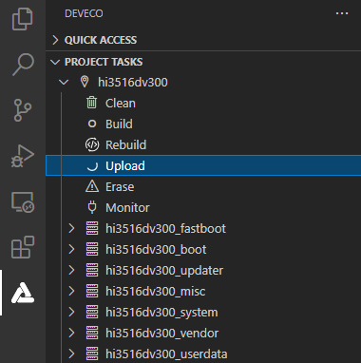This screenshot has height=363, width=361.
Task: Expand the QUICK ACCESS section
Action: point(55,40)
